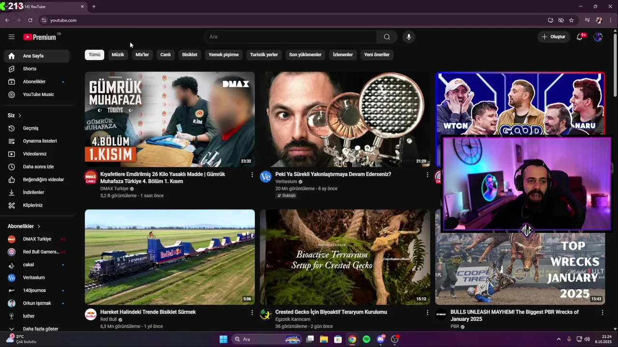Select the Yemek pişirme filter chip
Image resolution: width=618 pixels, height=347 pixels.
point(224,54)
